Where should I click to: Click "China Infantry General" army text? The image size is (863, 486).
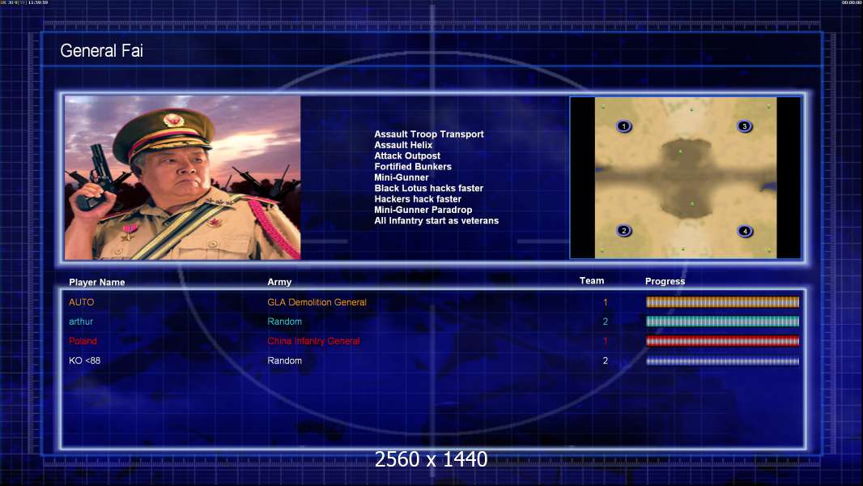pos(314,341)
